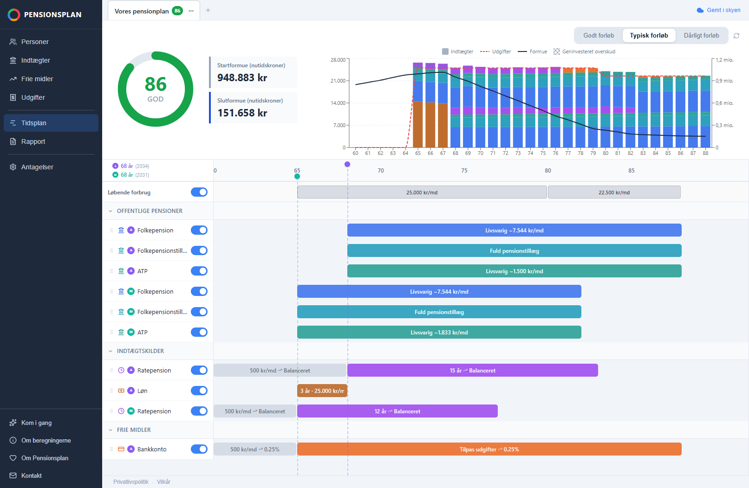
Task: Open the Personer sidebar icon
Action: (x=13, y=42)
